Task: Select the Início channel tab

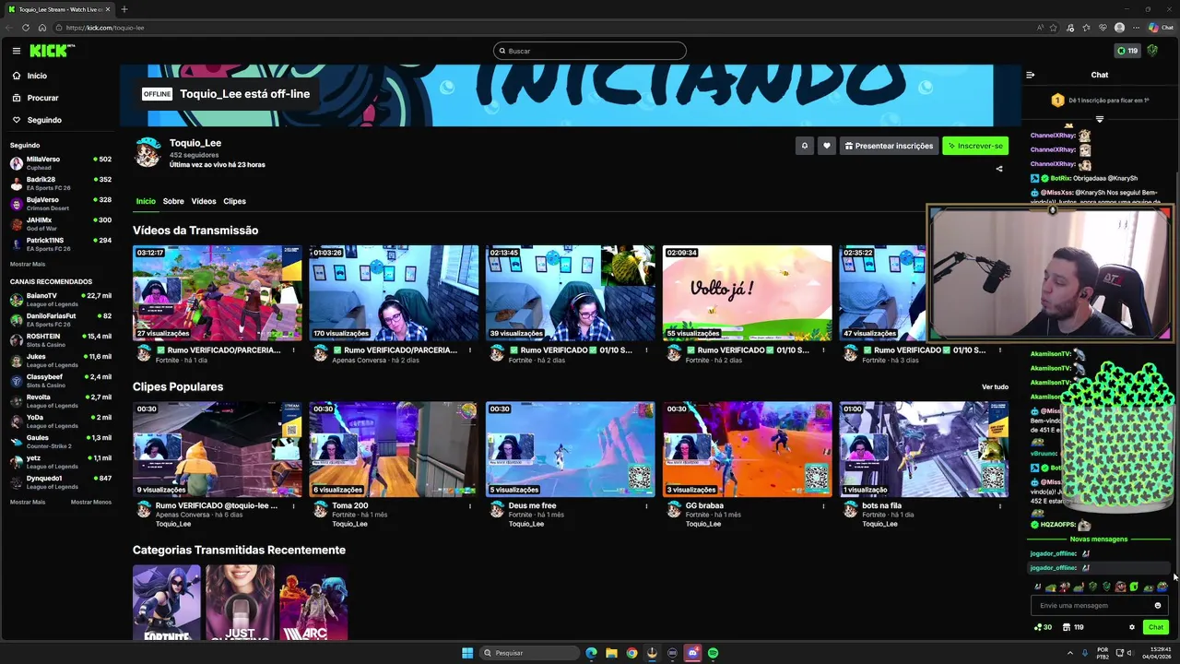Action: (x=146, y=201)
